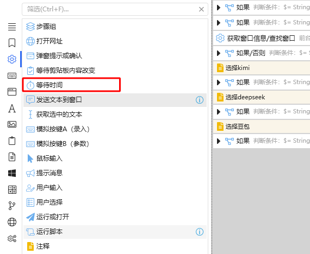Focus the 筛选(Ctrl+F) filter input field

coord(111,9)
